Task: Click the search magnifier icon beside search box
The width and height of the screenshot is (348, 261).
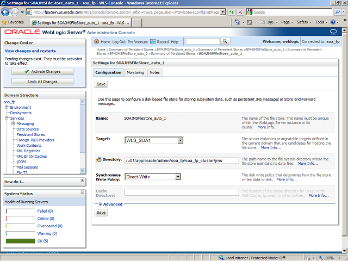Action: click(x=225, y=42)
